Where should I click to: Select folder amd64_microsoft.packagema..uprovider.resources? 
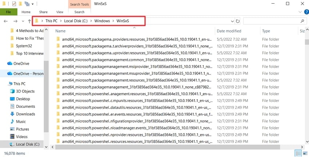[134, 53]
